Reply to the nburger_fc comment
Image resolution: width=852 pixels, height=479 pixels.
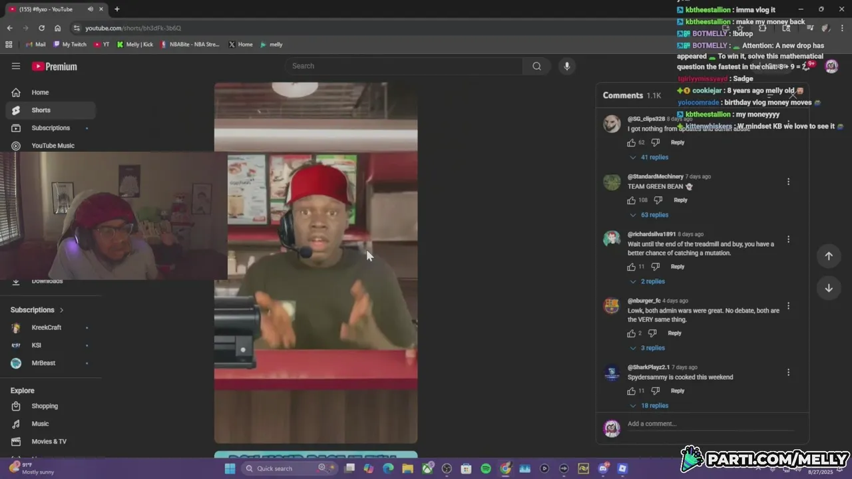[674, 333]
